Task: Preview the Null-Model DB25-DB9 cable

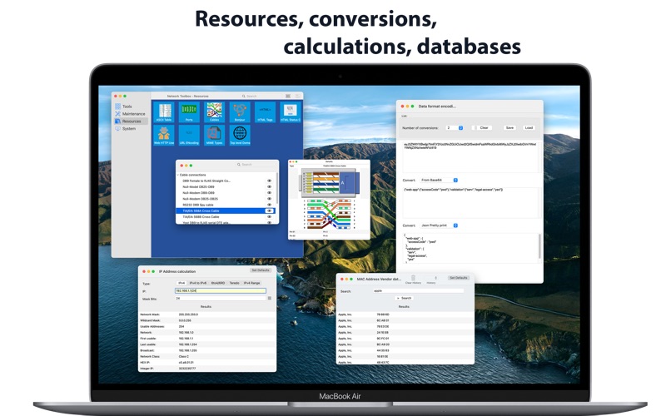Action: [269, 186]
